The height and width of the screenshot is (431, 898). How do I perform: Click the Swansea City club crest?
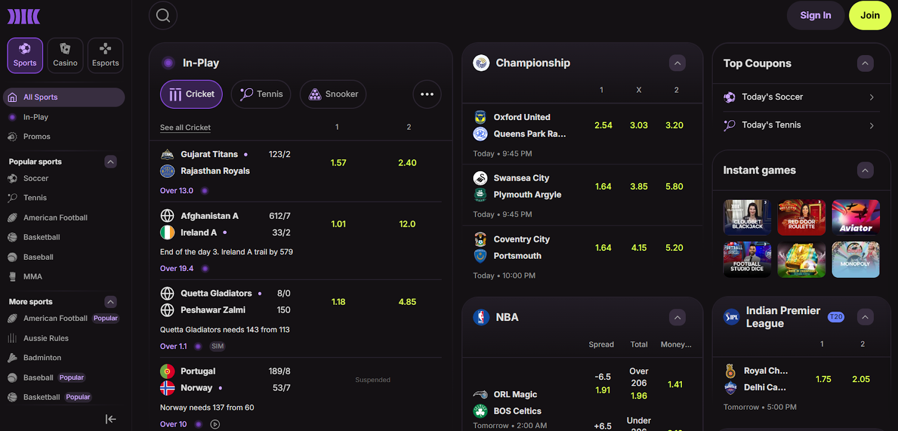[x=480, y=178]
